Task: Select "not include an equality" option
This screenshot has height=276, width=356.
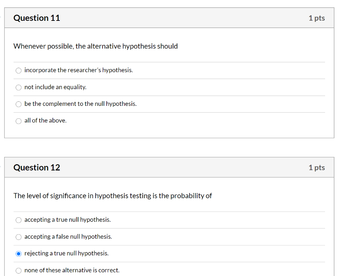Action: pos(18,87)
